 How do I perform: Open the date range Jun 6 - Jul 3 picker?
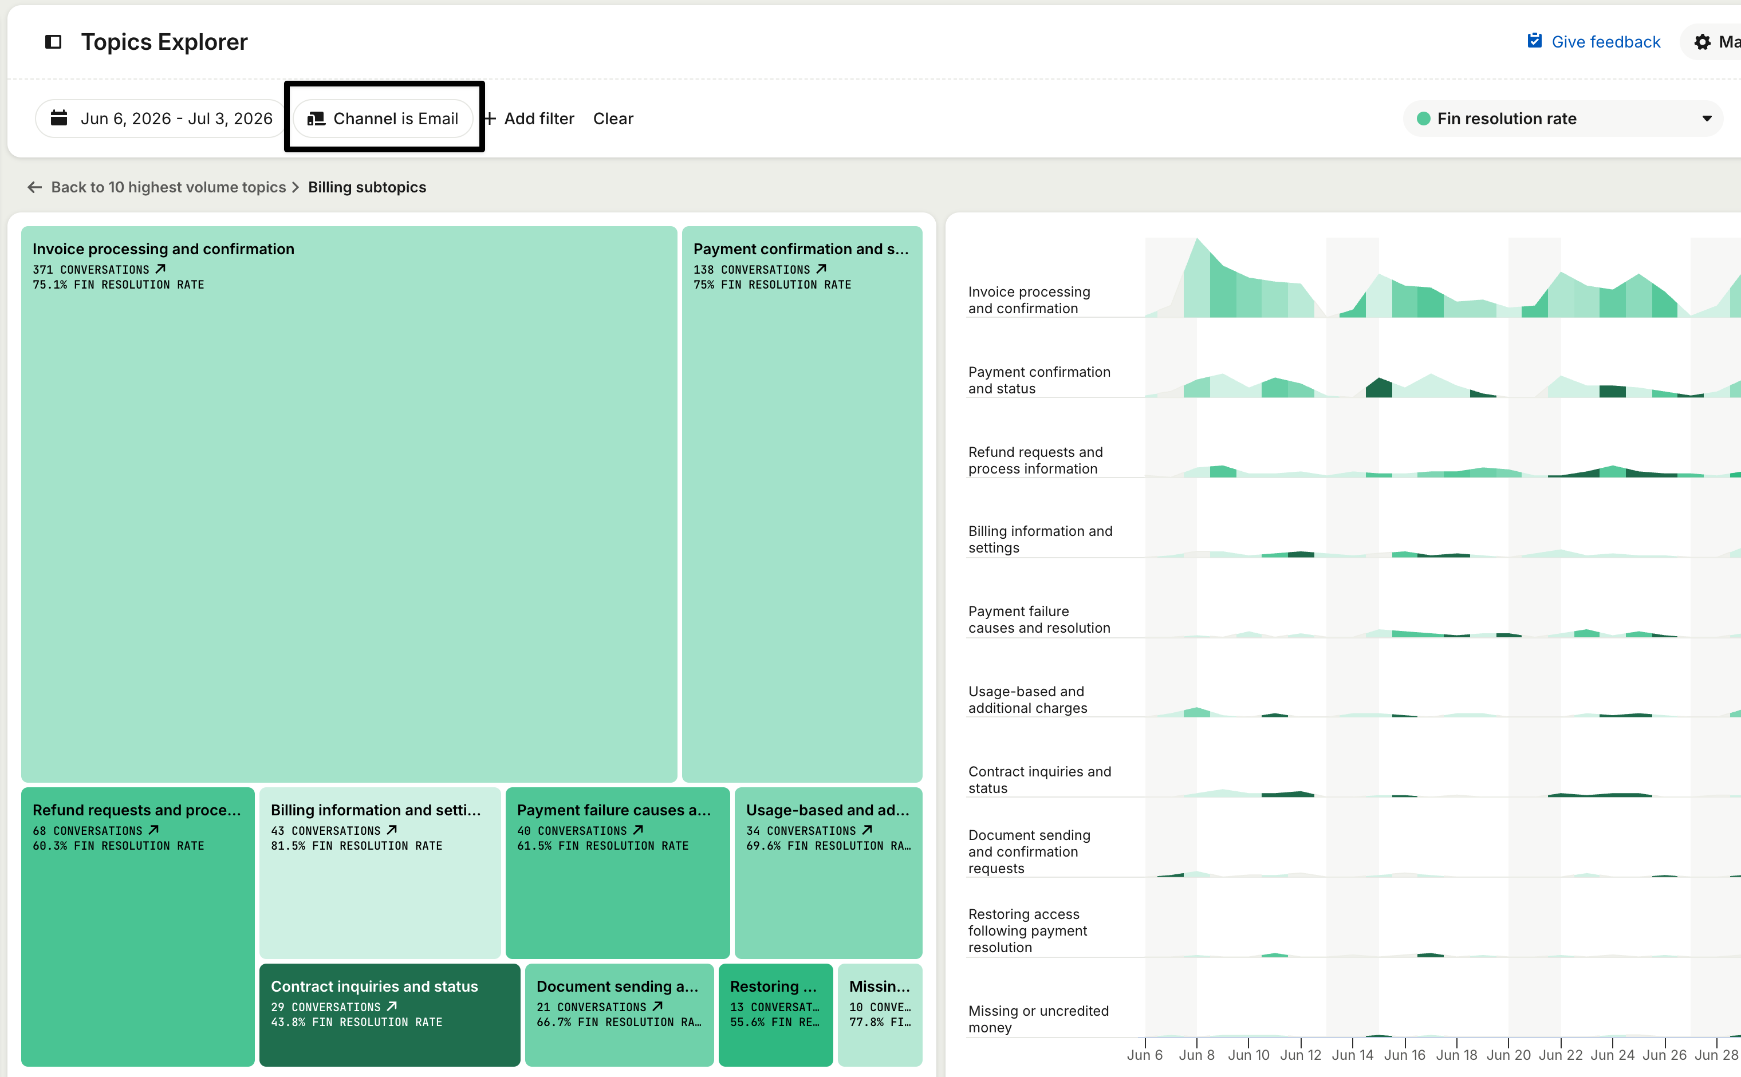click(162, 119)
